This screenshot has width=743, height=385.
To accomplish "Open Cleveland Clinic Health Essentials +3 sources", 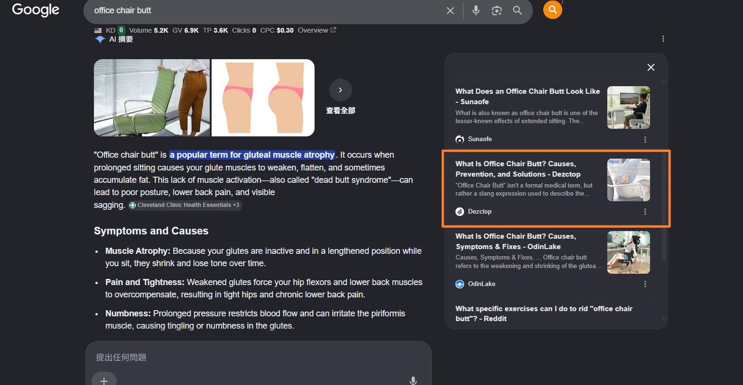I will pos(185,205).
